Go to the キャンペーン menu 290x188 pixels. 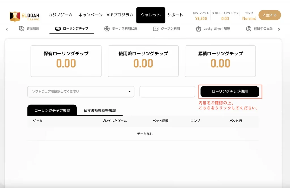click(90, 15)
